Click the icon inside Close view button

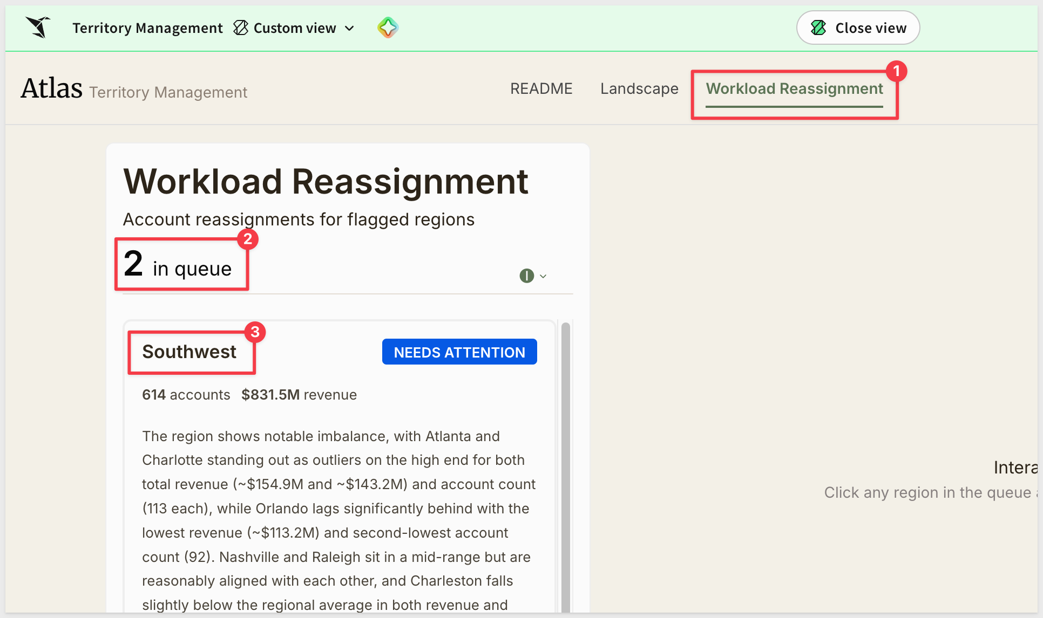coord(818,28)
